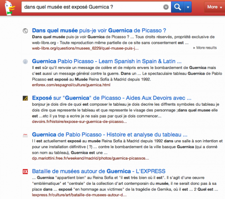The height and width of the screenshot is (199, 225).
Task: Open the web-libre.org/questions URL link
Action: coord(85,48)
